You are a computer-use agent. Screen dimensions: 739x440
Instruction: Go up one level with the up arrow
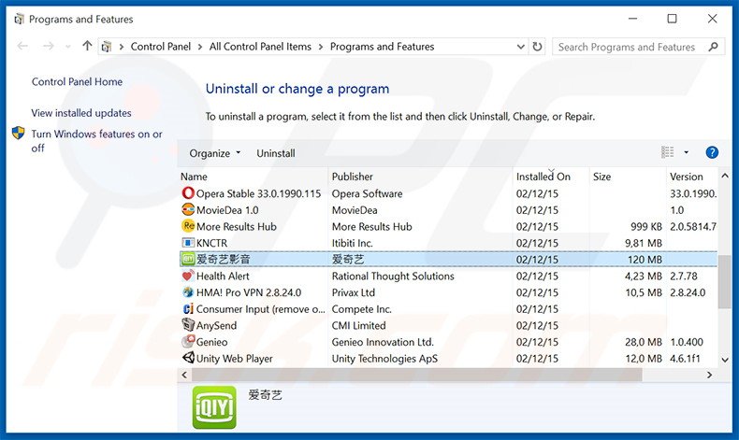coord(87,46)
